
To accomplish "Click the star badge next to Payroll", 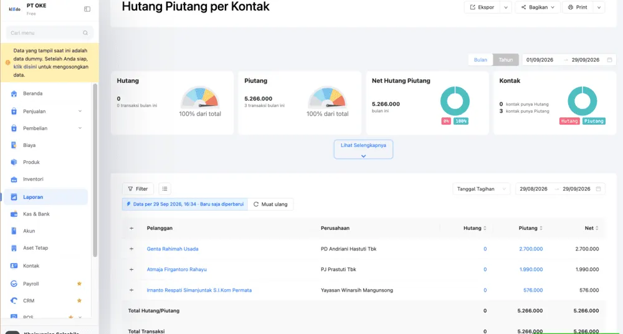I will pos(80,284).
